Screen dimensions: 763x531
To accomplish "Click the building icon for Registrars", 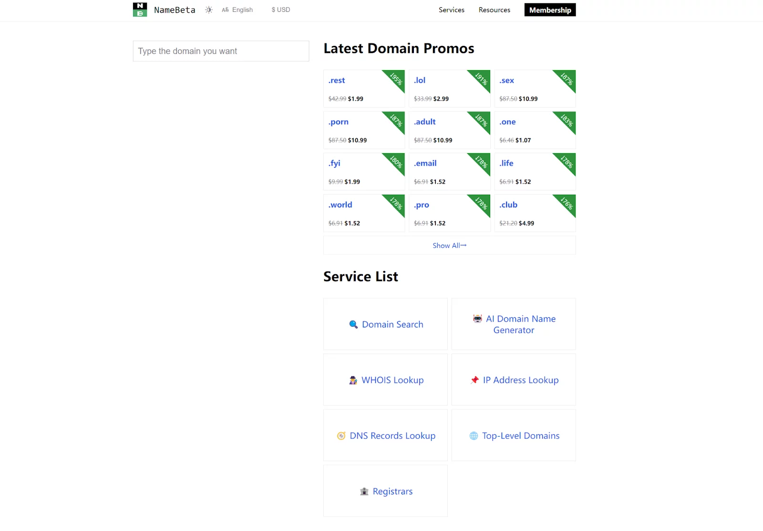I will point(364,491).
